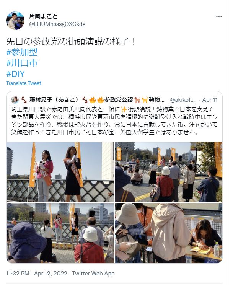The width and height of the screenshot is (233, 285).
Task: Click the @akikof... handle in quoted tweet
Action: click(x=182, y=100)
